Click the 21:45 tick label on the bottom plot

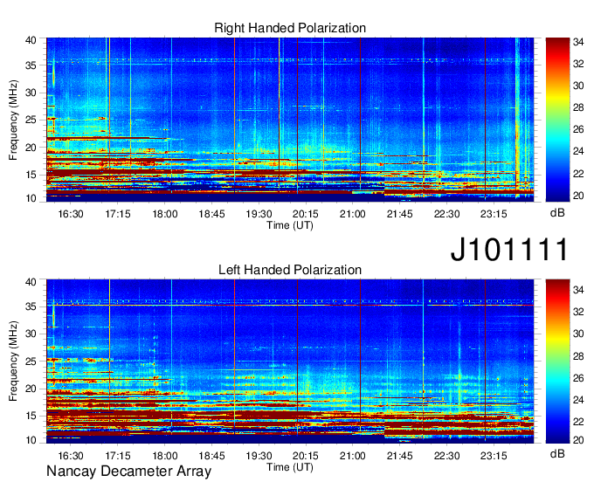(400, 456)
